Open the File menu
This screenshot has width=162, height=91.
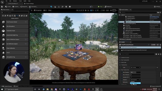tap(6, 1)
